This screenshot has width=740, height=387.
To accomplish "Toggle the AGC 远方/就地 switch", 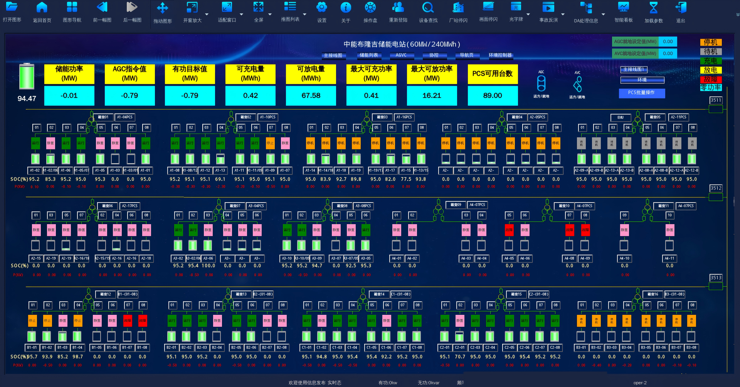I will click(x=541, y=83).
